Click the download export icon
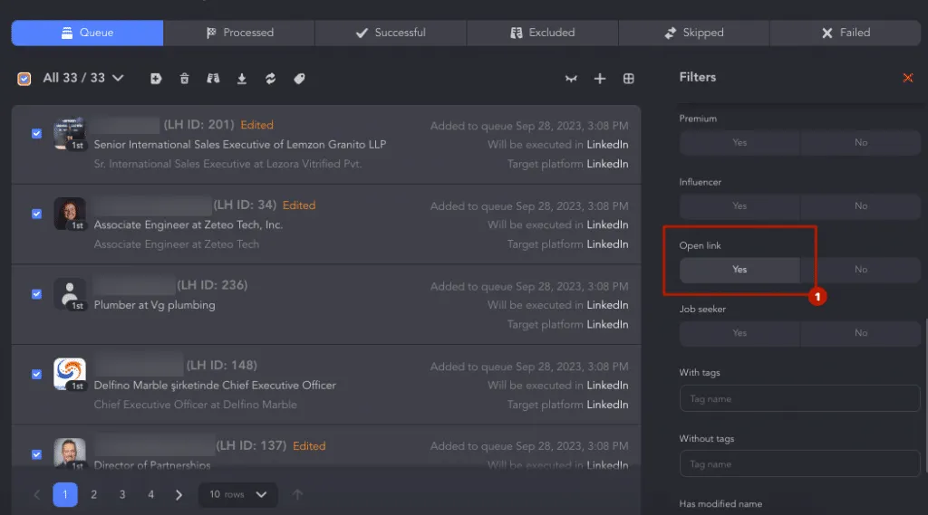 (x=242, y=79)
